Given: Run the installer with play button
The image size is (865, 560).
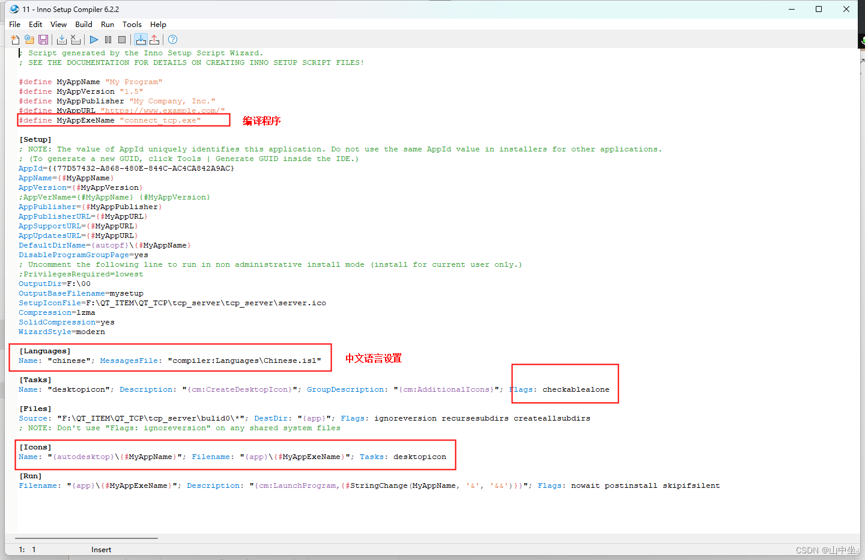Looking at the screenshot, I should pyautogui.click(x=94, y=40).
